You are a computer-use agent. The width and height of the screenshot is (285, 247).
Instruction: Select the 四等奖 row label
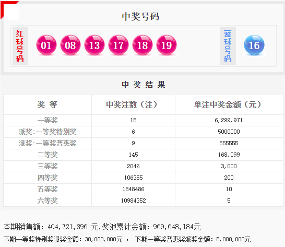click(x=47, y=178)
